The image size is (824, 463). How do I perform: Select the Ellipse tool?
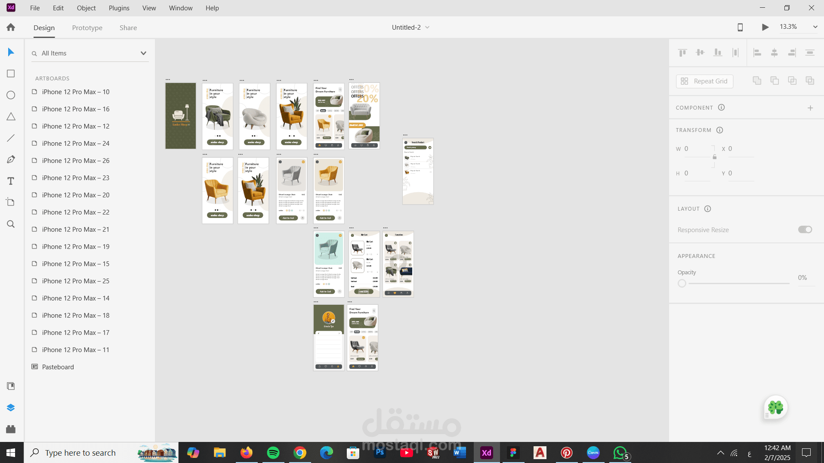pyautogui.click(x=11, y=95)
